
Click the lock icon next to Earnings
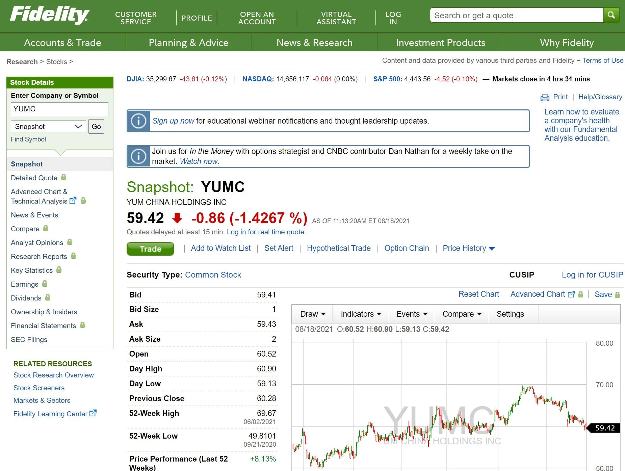tap(45, 284)
